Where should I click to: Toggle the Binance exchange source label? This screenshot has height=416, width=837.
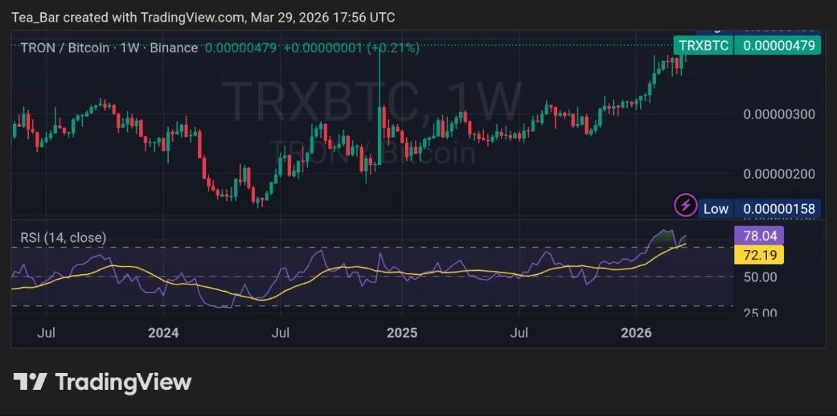click(x=174, y=48)
